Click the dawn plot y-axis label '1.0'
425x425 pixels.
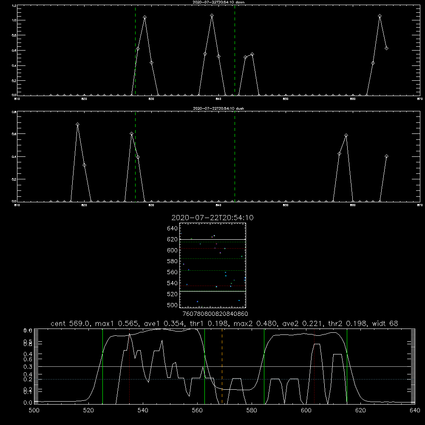tap(14, 20)
